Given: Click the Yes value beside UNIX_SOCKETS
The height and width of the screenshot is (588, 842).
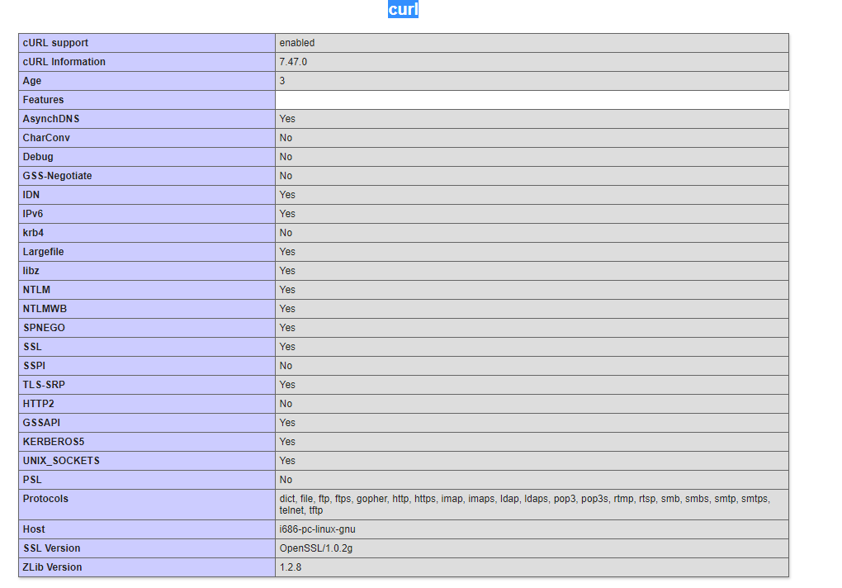Looking at the screenshot, I should [287, 461].
